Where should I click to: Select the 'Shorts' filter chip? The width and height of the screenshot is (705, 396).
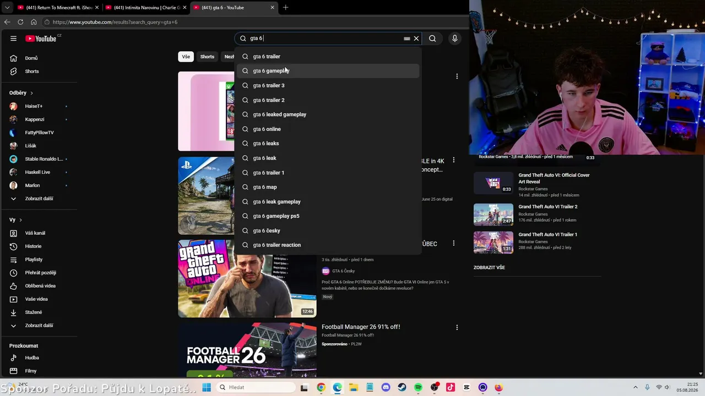(x=207, y=57)
